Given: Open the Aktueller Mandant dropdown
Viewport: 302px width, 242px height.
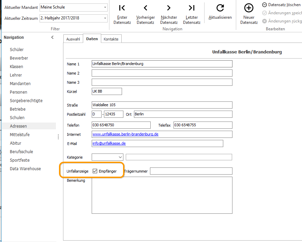Looking at the screenshot, I should [x=105, y=7].
